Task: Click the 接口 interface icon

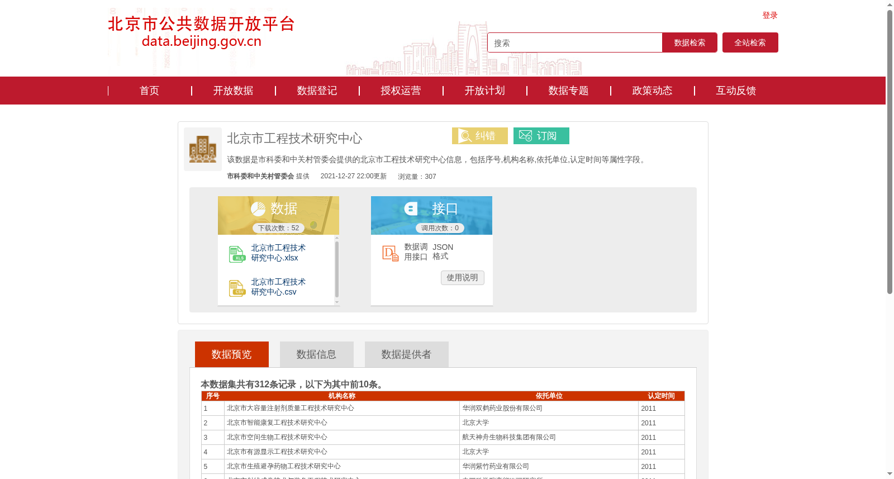Action: tap(411, 209)
